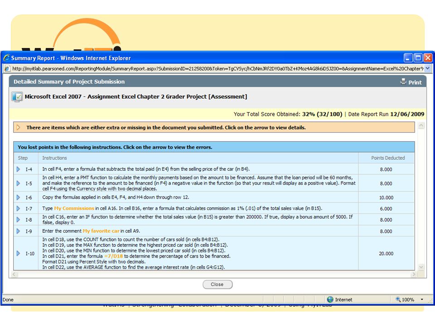435x326 pixels.
Task: Expand step I-10 error details arrow
Action: coord(18,254)
